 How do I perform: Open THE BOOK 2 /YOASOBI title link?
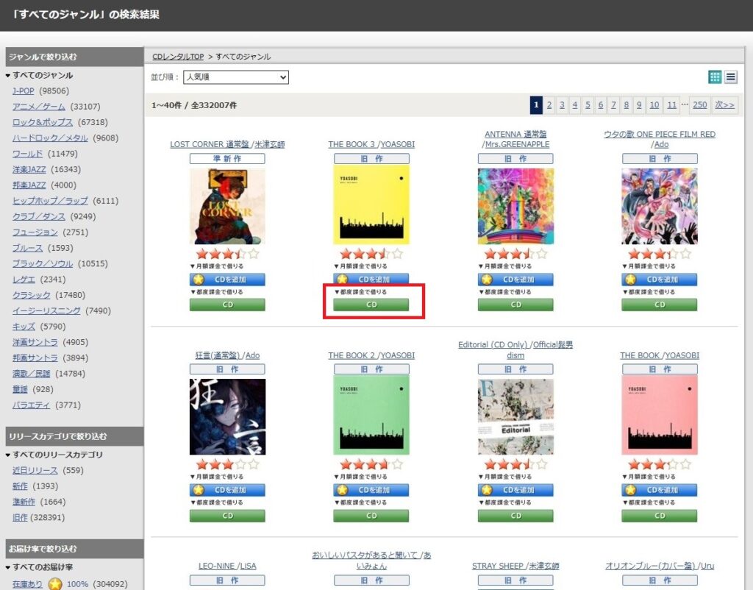371,355
